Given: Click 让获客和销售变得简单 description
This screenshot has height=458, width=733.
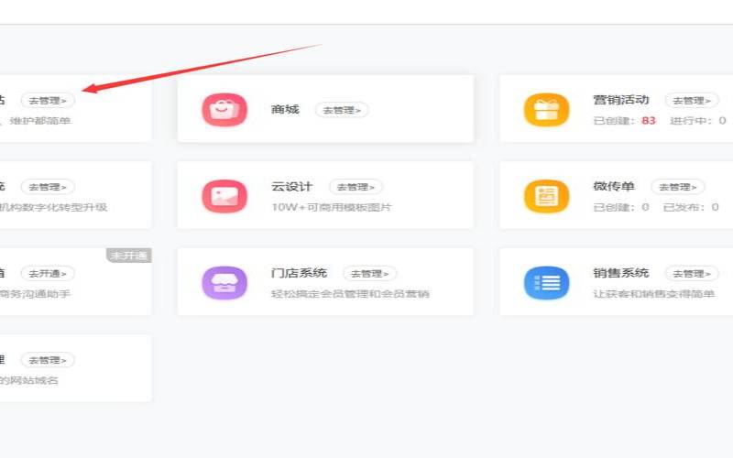Looking at the screenshot, I should [654, 294].
